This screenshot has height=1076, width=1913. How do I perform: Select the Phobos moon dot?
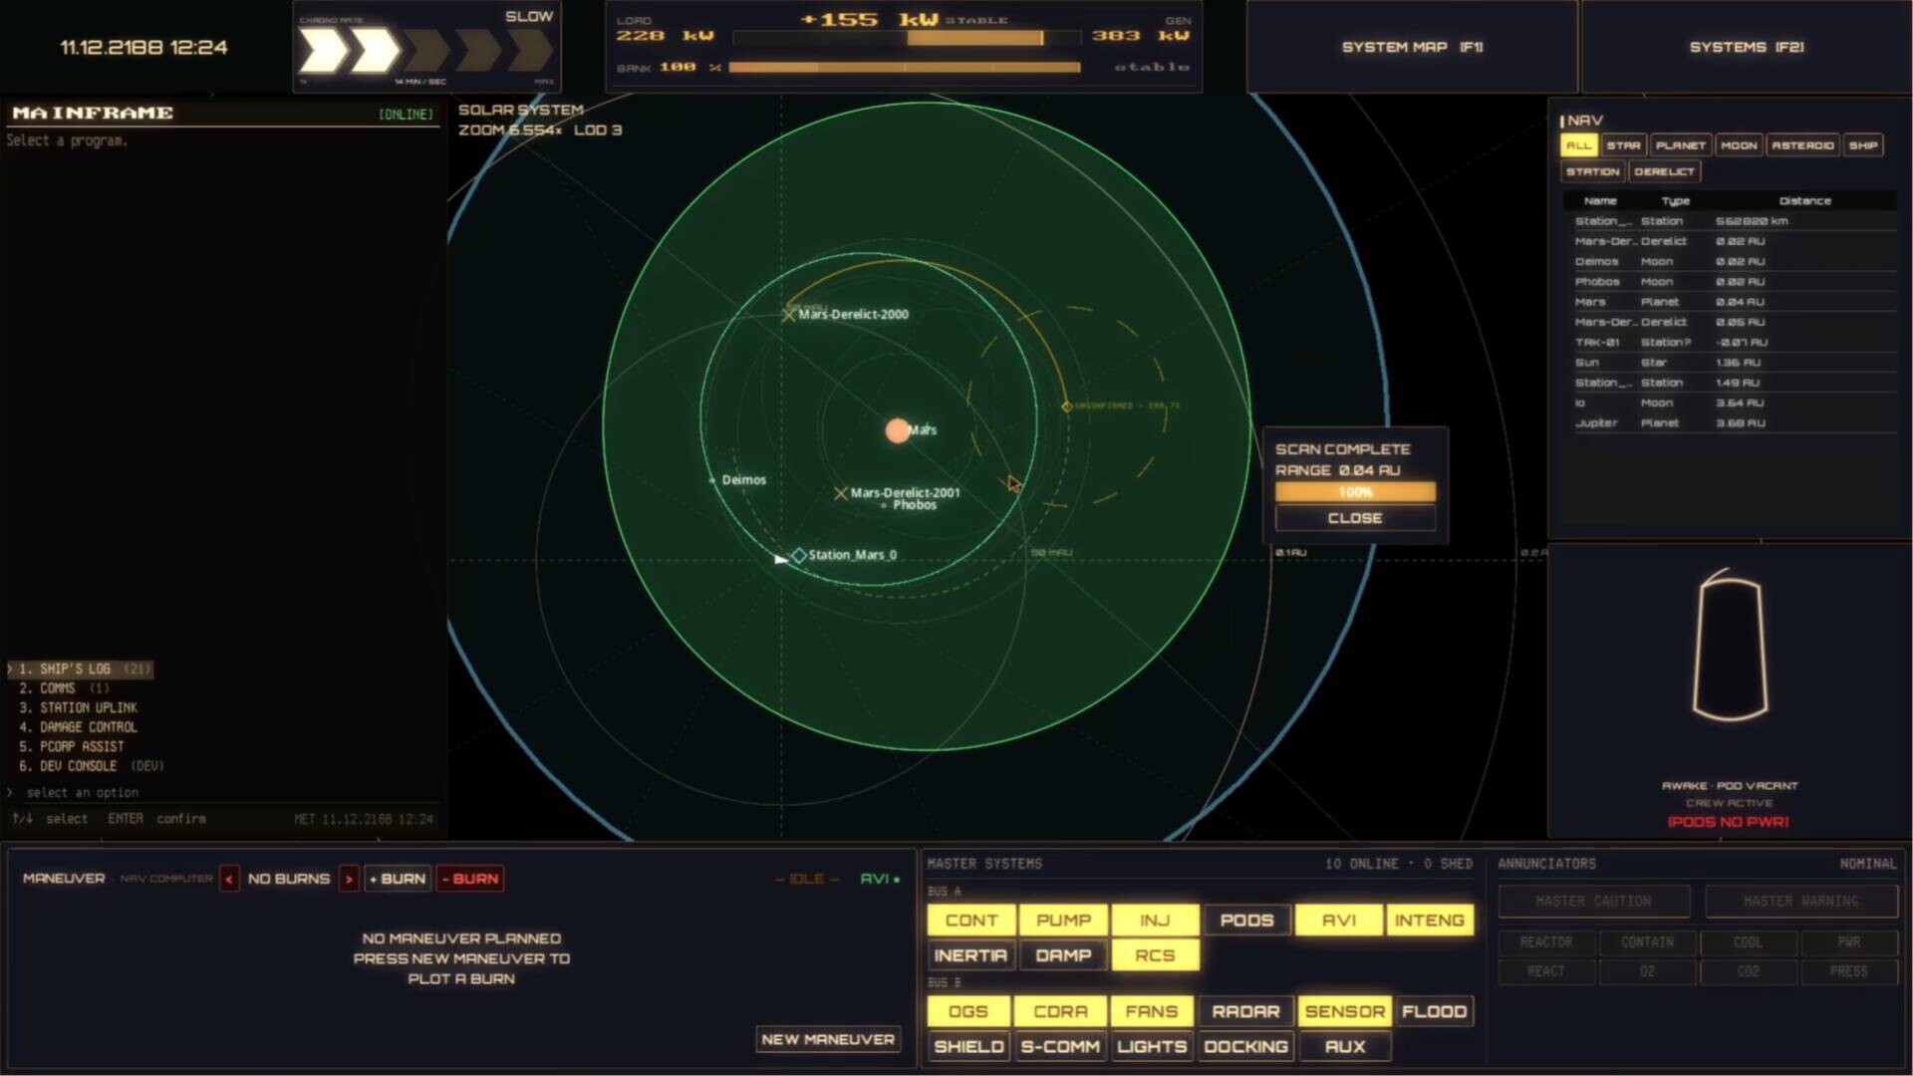(884, 506)
